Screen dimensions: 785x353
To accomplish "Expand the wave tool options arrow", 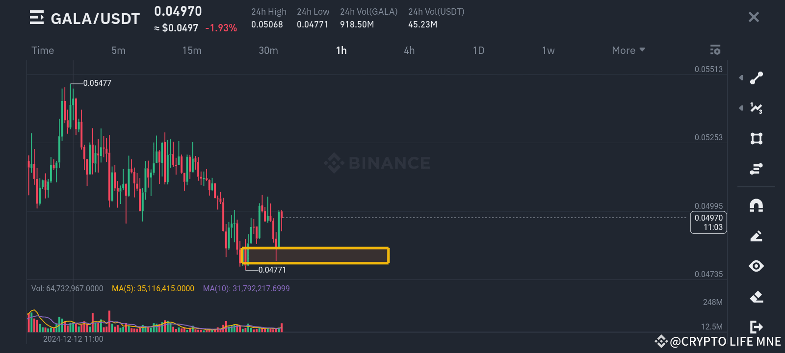I will pyautogui.click(x=741, y=108).
